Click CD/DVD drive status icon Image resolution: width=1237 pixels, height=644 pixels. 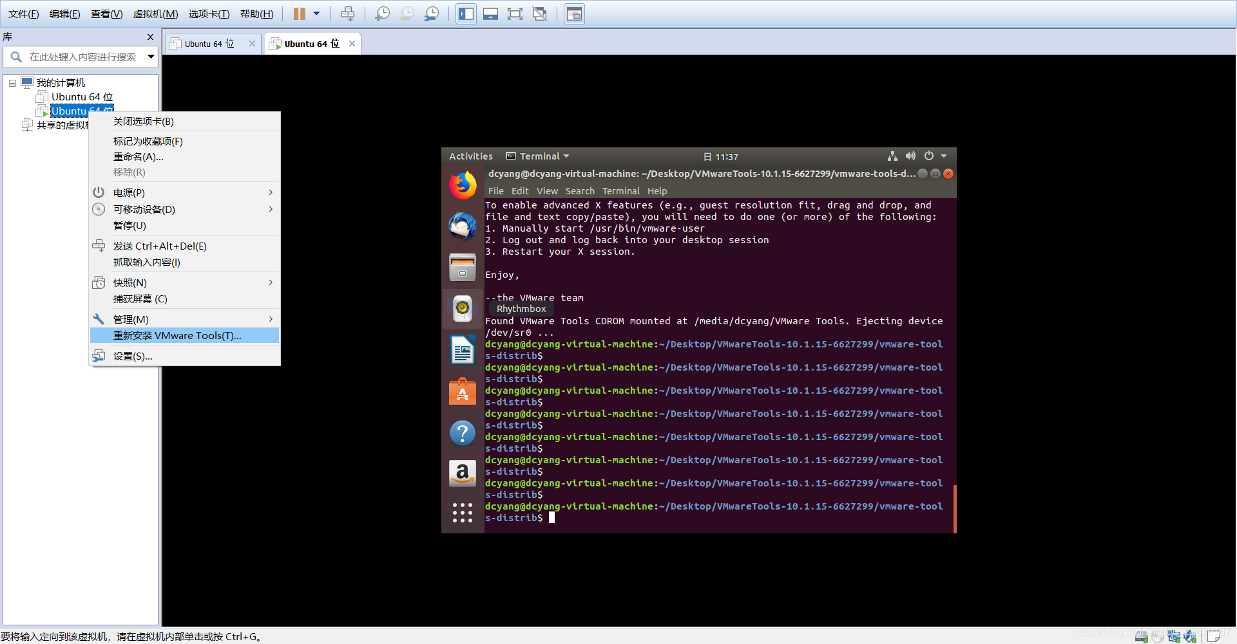pos(1158,636)
